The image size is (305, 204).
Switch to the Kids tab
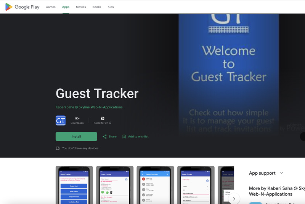pyautogui.click(x=111, y=7)
